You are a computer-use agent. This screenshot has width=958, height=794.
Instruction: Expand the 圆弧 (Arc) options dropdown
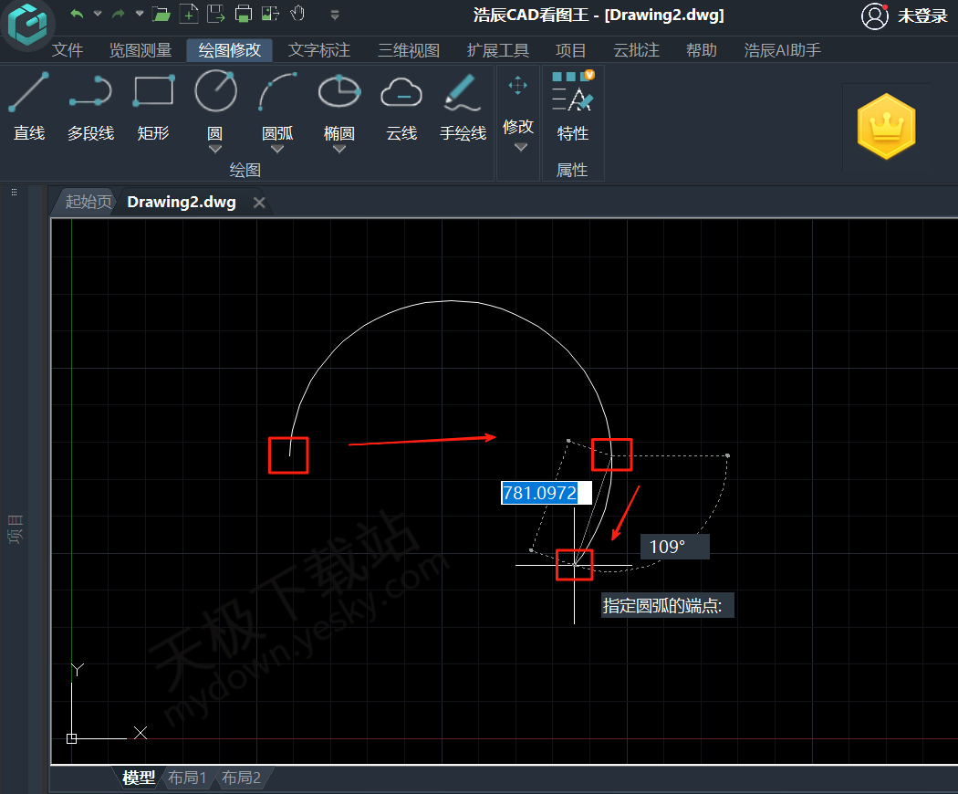click(277, 150)
